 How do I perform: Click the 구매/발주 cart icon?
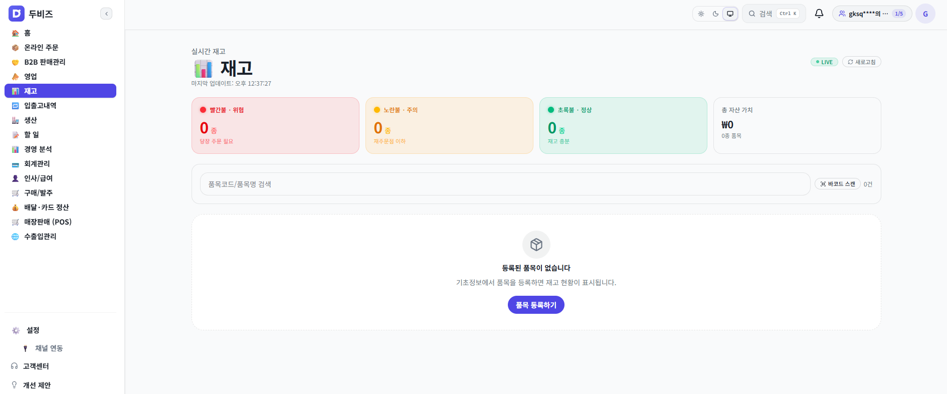(16, 193)
